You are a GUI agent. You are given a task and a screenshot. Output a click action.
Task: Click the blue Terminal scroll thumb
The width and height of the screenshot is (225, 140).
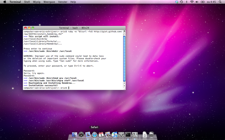click(x=124, y=59)
